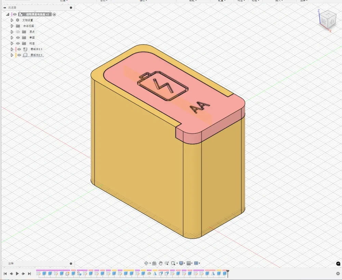The height and width of the screenshot is (280, 342).
Task: Open the display settings monitor icon
Action: (181, 263)
